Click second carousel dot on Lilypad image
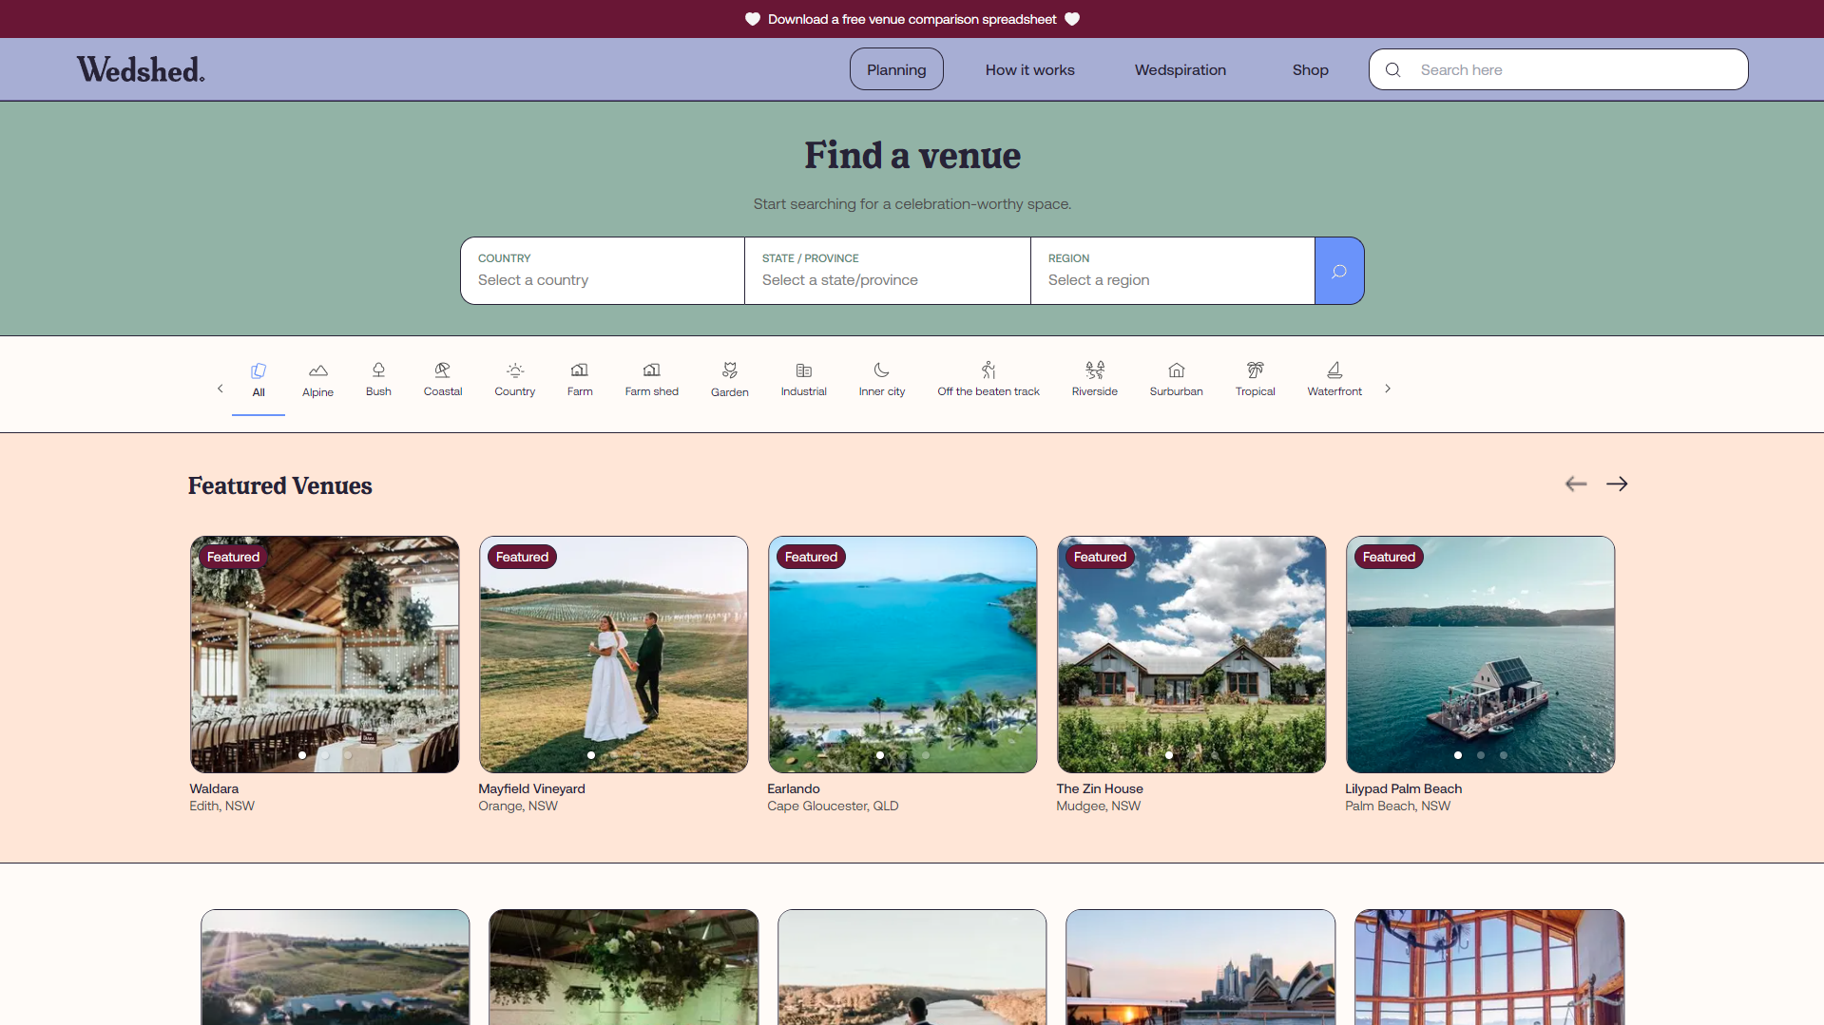1824x1025 pixels. [1480, 755]
